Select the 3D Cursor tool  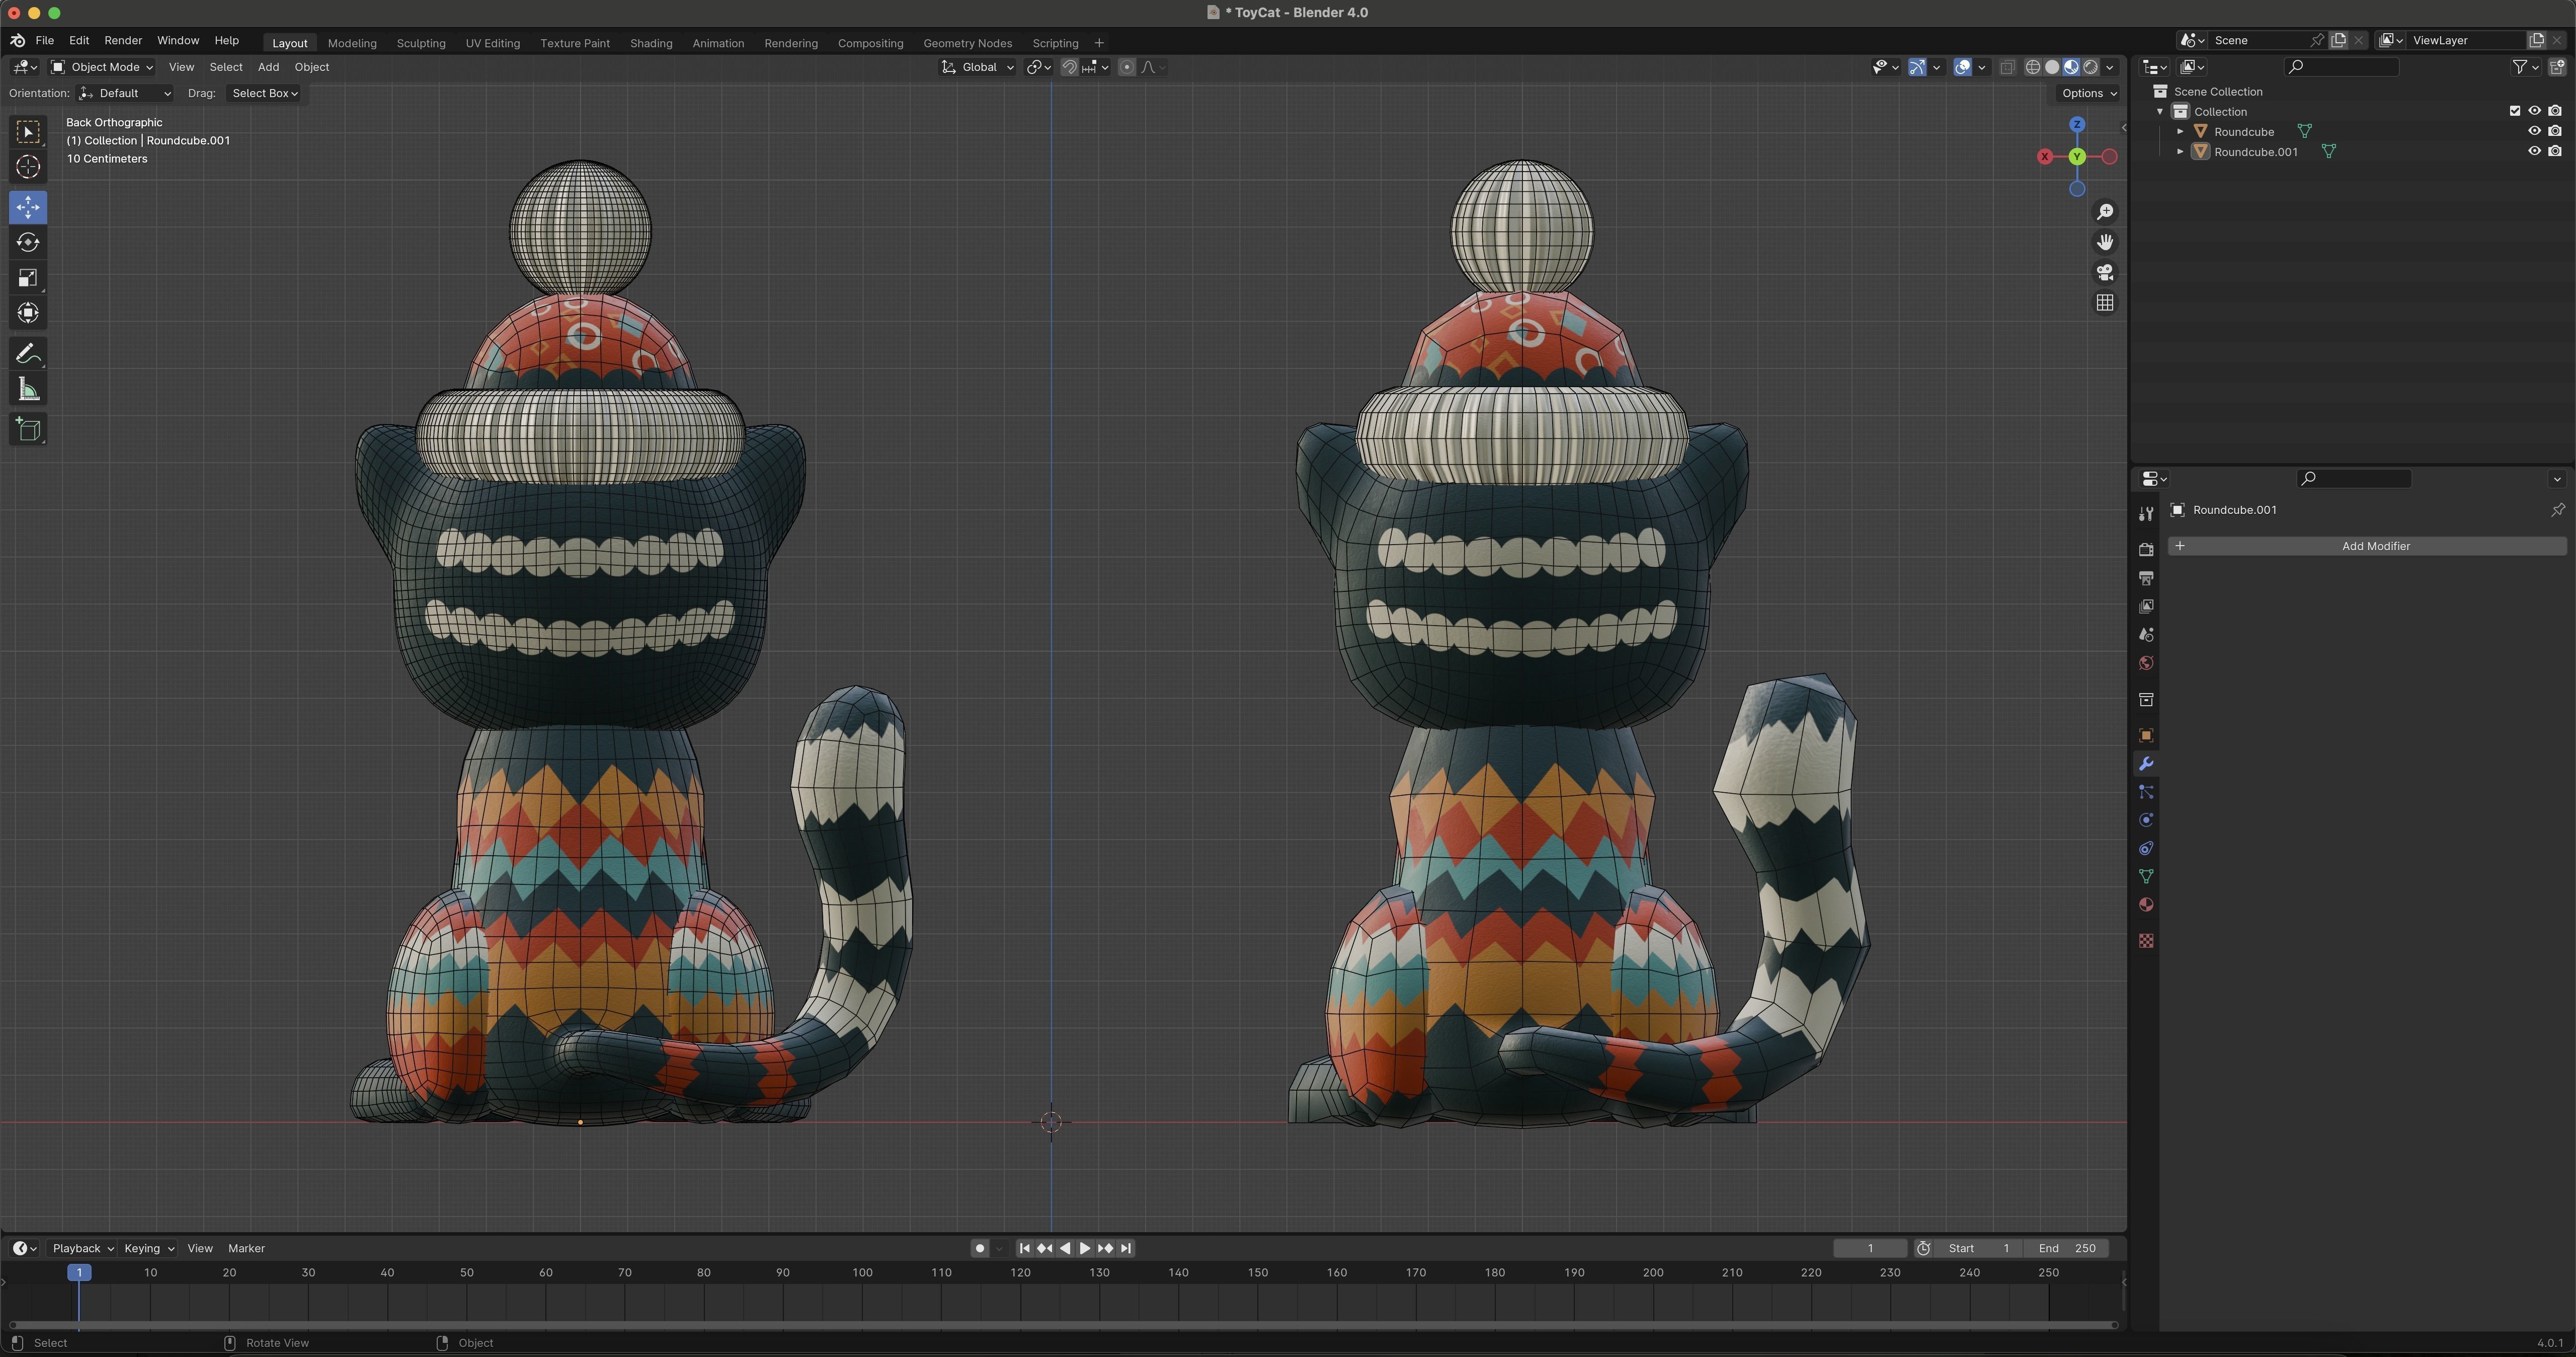pos(28,167)
